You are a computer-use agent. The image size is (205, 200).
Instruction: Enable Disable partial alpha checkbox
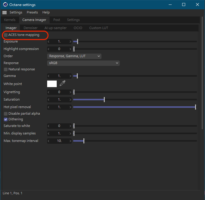coord(6,113)
